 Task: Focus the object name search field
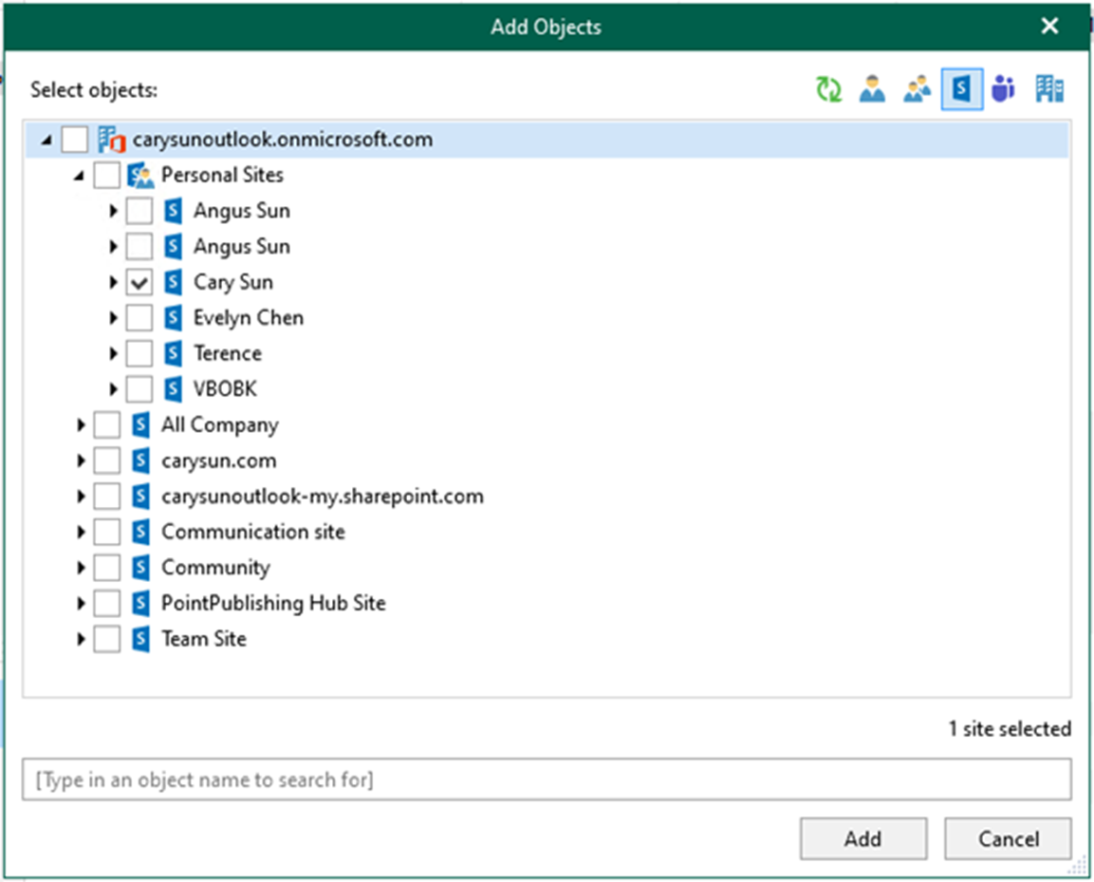coord(547,779)
